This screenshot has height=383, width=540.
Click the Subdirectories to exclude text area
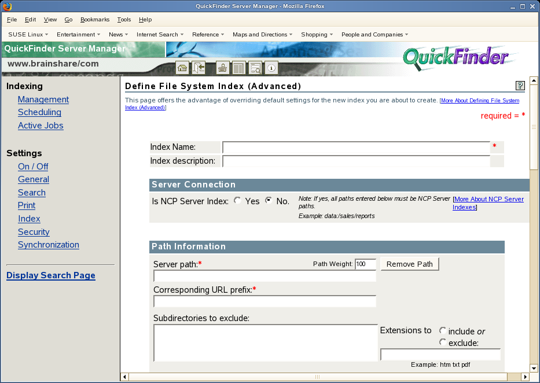[x=266, y=343]
